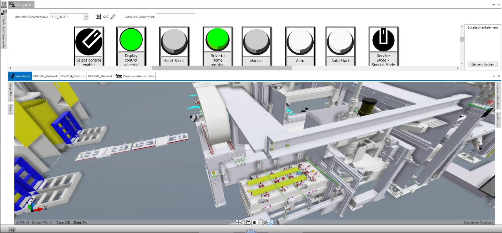The width and height of the screenshot is (502, 233).
Task: Click the Virtueller Ordnerpfad input field
Action: (175, 17)
